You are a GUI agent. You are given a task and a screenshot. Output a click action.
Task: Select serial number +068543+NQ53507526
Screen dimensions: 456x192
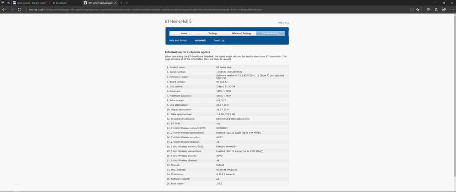[x=229, y=72]
